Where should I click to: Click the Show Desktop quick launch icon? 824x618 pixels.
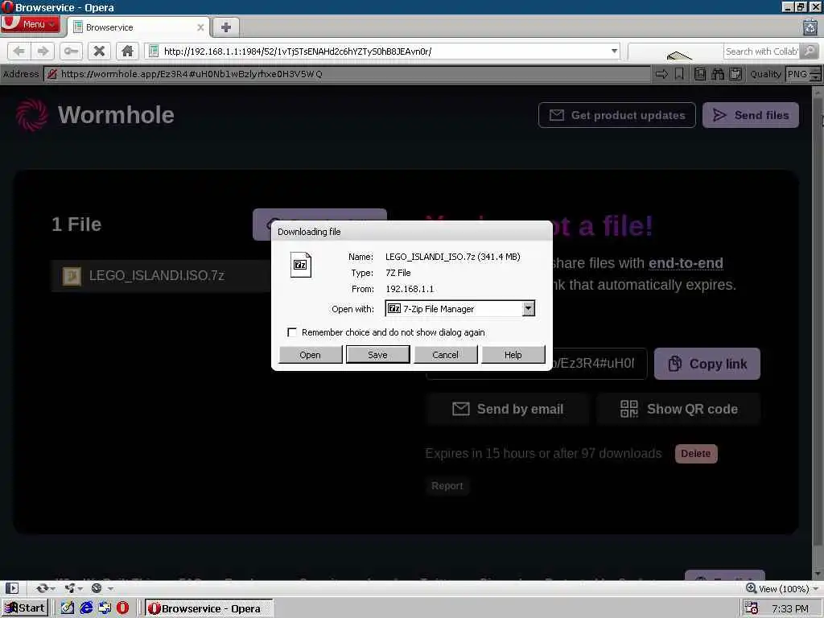coord(105,608)
